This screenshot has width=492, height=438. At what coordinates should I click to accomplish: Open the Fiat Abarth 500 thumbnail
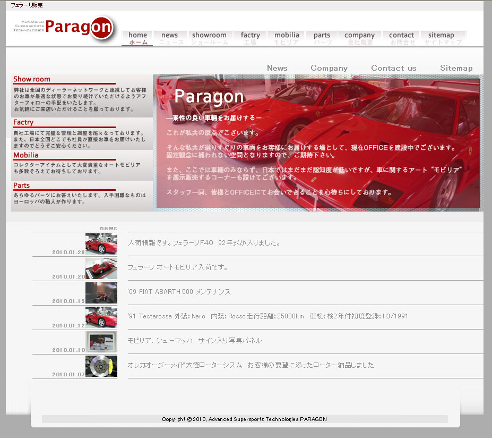click(101, 292)
